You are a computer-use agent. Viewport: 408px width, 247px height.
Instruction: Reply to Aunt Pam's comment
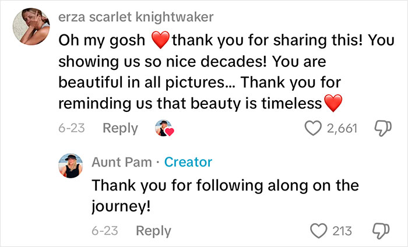tap(153, 231)
